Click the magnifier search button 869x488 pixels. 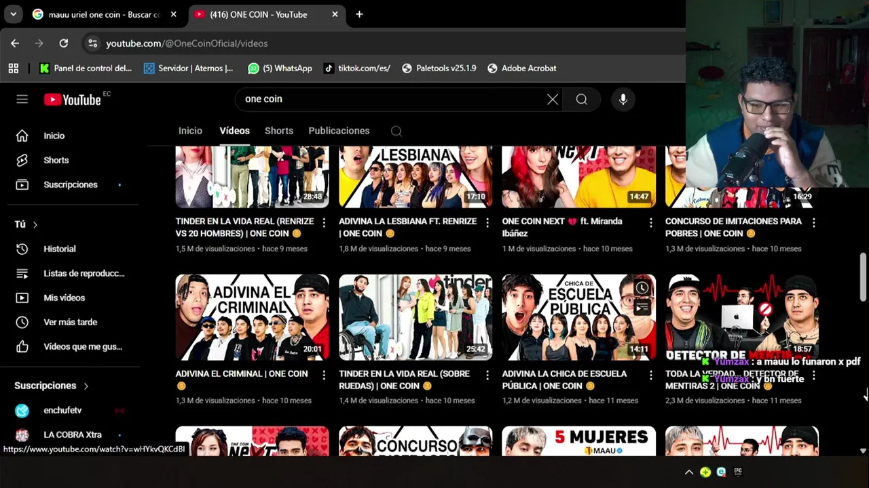[582, 99]
